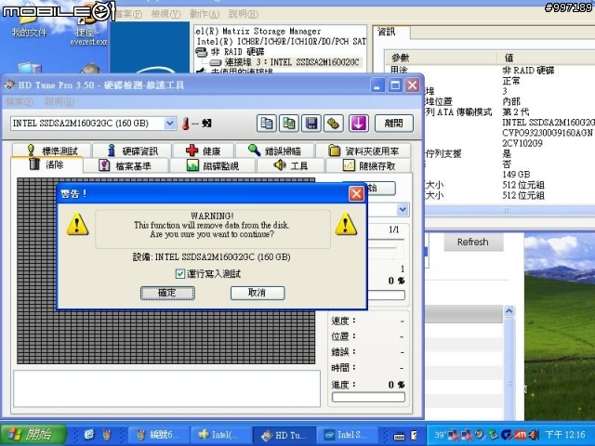This screenshot has height=446, width=595.
Task: Open the dropdown behind the warning dialog
Action: pos(403,209)
